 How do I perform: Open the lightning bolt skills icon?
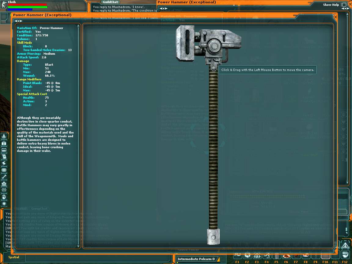coord(4,163)
